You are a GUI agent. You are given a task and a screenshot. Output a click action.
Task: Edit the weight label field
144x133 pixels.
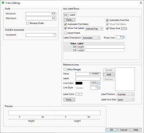pos(101,50)
